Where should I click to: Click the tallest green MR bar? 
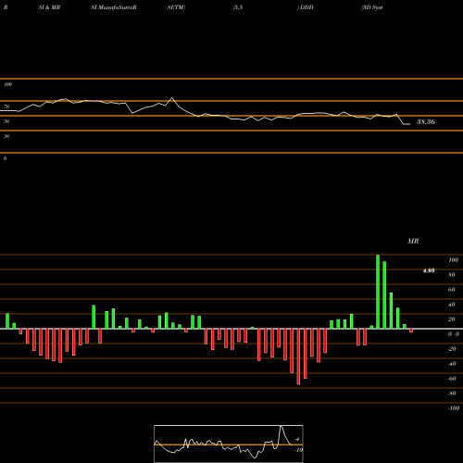click(378, 292)
